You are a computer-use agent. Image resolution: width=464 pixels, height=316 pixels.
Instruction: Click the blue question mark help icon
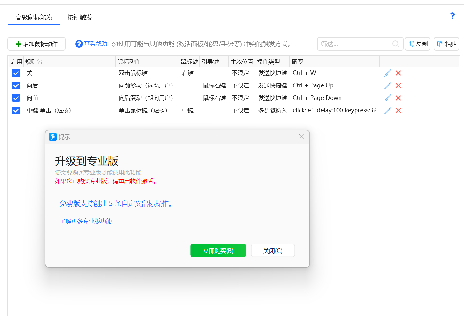point(452,16)
